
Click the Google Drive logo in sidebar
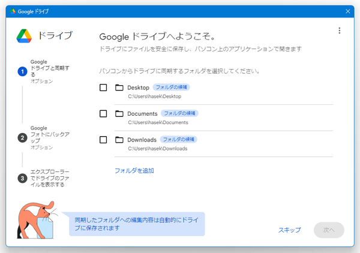[x=24, y=36]
